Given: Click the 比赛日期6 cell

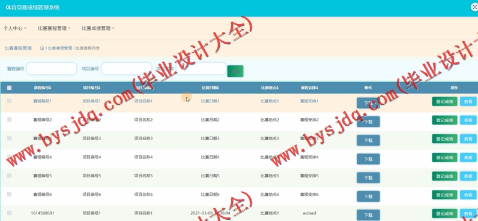Looking at the screenshot, I should point(210,194).
